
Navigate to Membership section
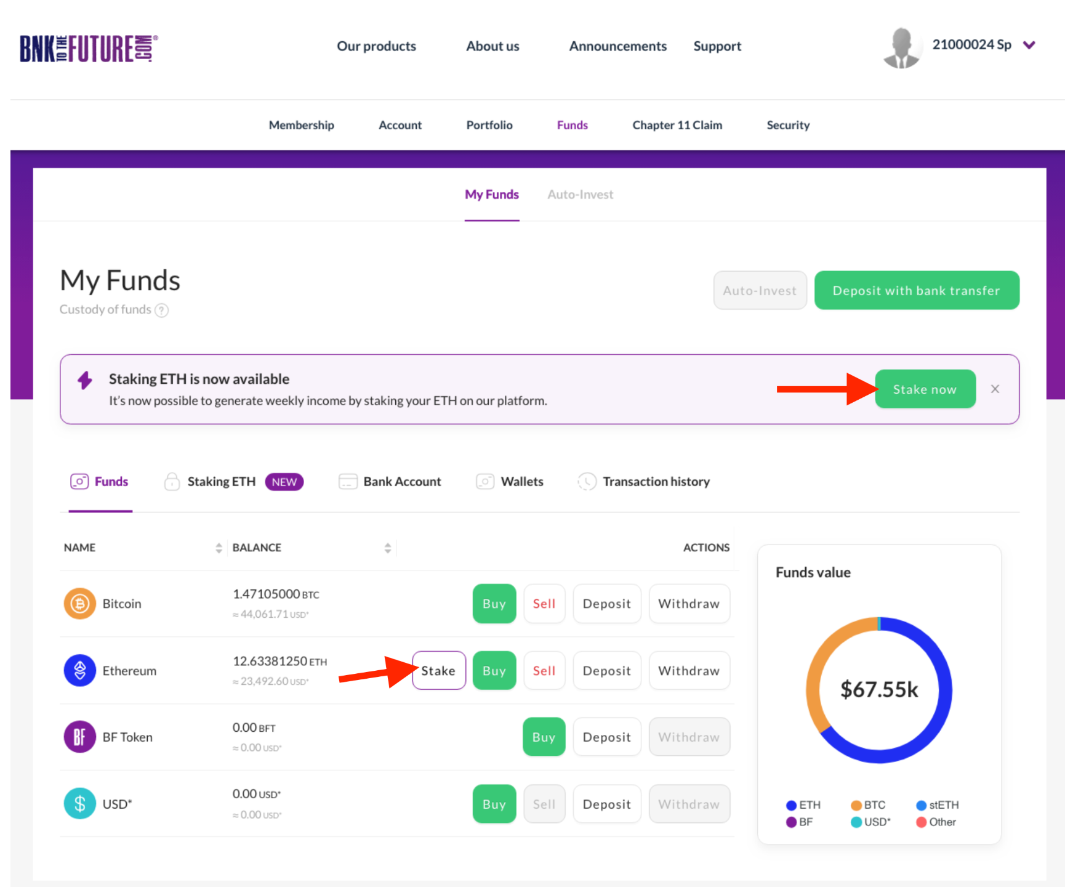click(x=302, y=125)
